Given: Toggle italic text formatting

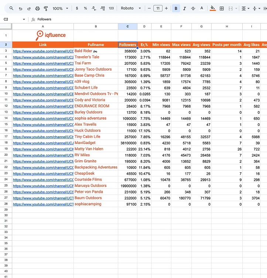Looking at the screenshot, I should point(184,8).
